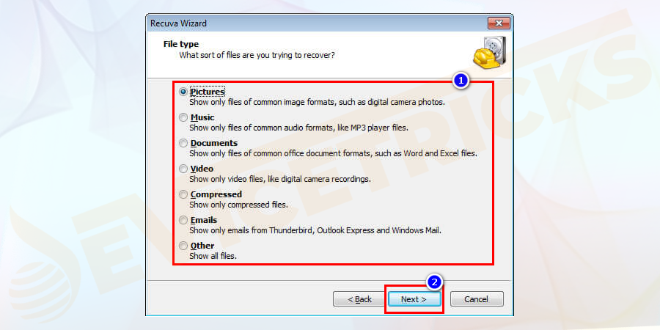The width and height of the screenshot is (660, 330).
Task: Go back with the < Back button
Action: (x=359, y=299)
